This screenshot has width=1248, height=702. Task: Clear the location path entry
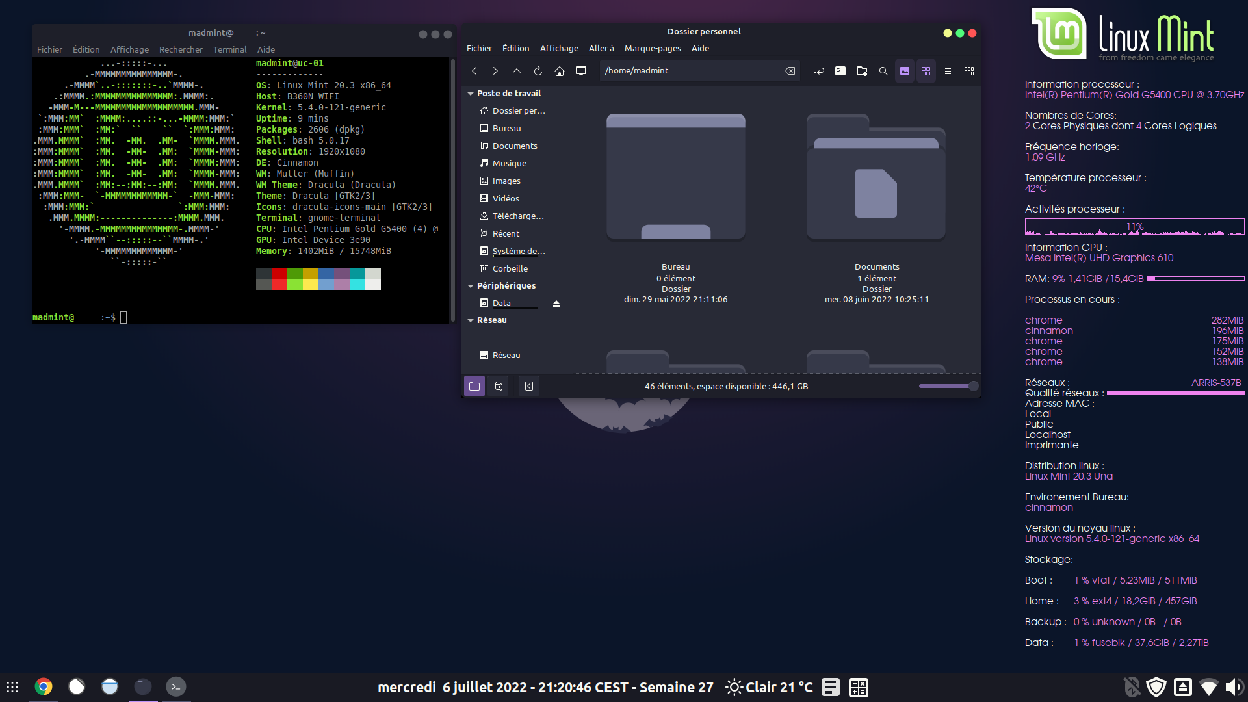790,71
